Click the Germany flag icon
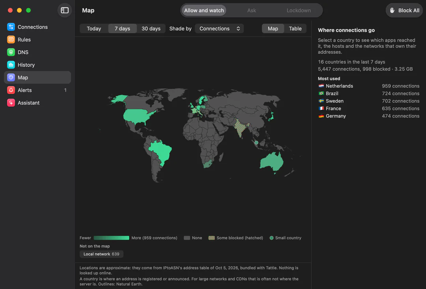Image resolution: width=426 pixels, height=289 pixels. (x=321, y=116)
